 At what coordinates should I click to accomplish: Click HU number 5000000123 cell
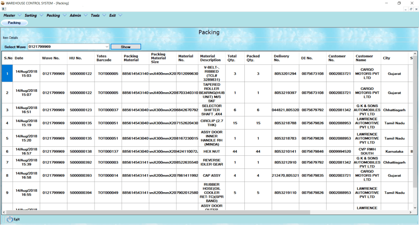[x=81, y=110]
